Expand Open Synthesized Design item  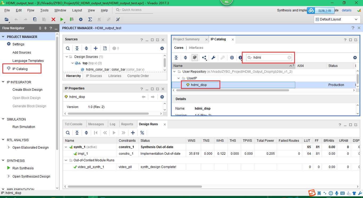pos(9,176)
